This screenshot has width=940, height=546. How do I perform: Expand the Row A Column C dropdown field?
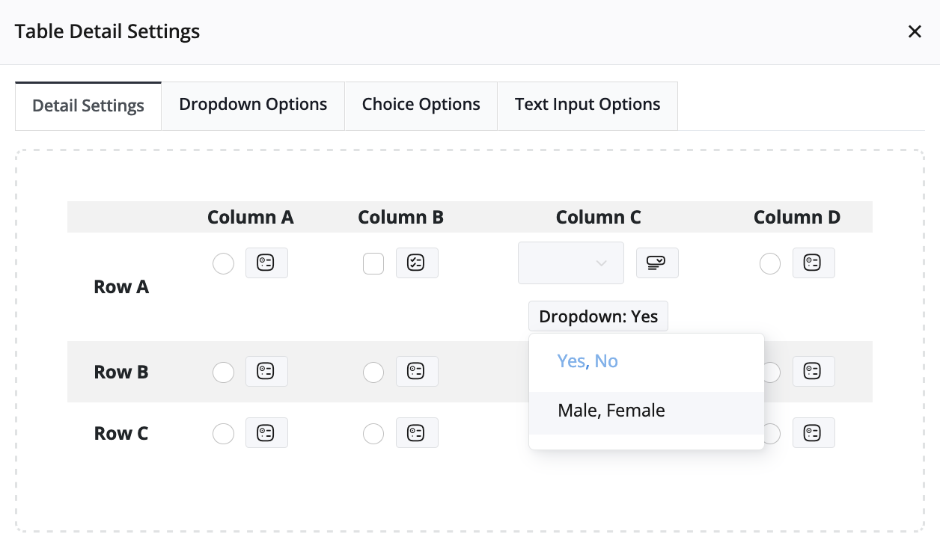coord(570,263)
